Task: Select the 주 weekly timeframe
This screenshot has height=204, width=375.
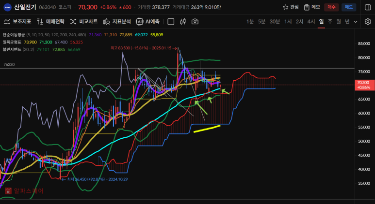Action: tap(330, 22)
